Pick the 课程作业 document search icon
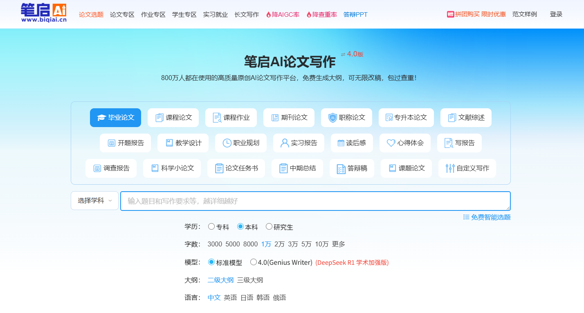 (217, 118)
